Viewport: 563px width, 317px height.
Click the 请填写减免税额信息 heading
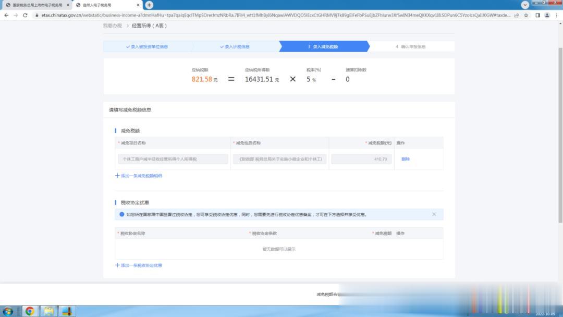point(130,110)
